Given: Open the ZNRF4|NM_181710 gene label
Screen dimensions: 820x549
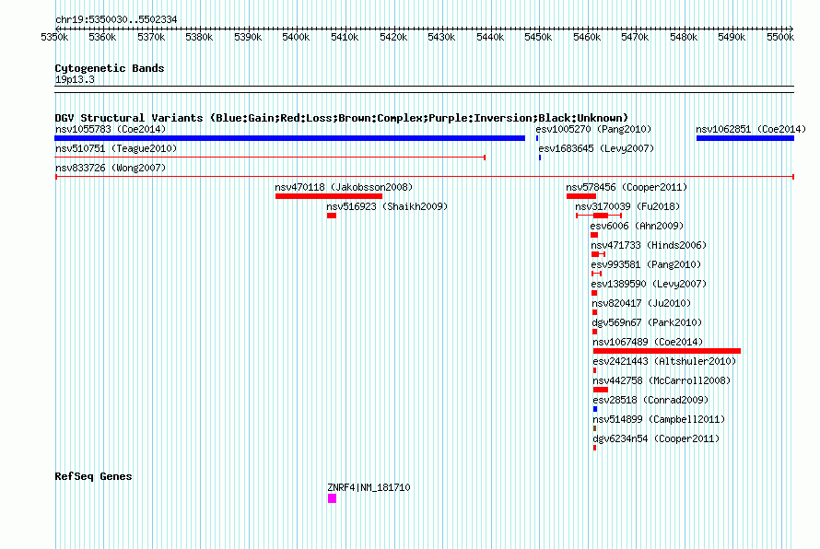Looking at the screenshot, I should (x=369, y=487).
